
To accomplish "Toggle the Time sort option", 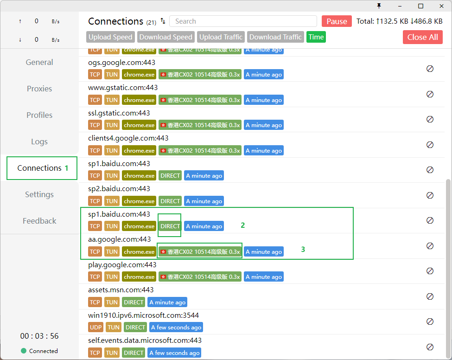I will tap(316, 37).
